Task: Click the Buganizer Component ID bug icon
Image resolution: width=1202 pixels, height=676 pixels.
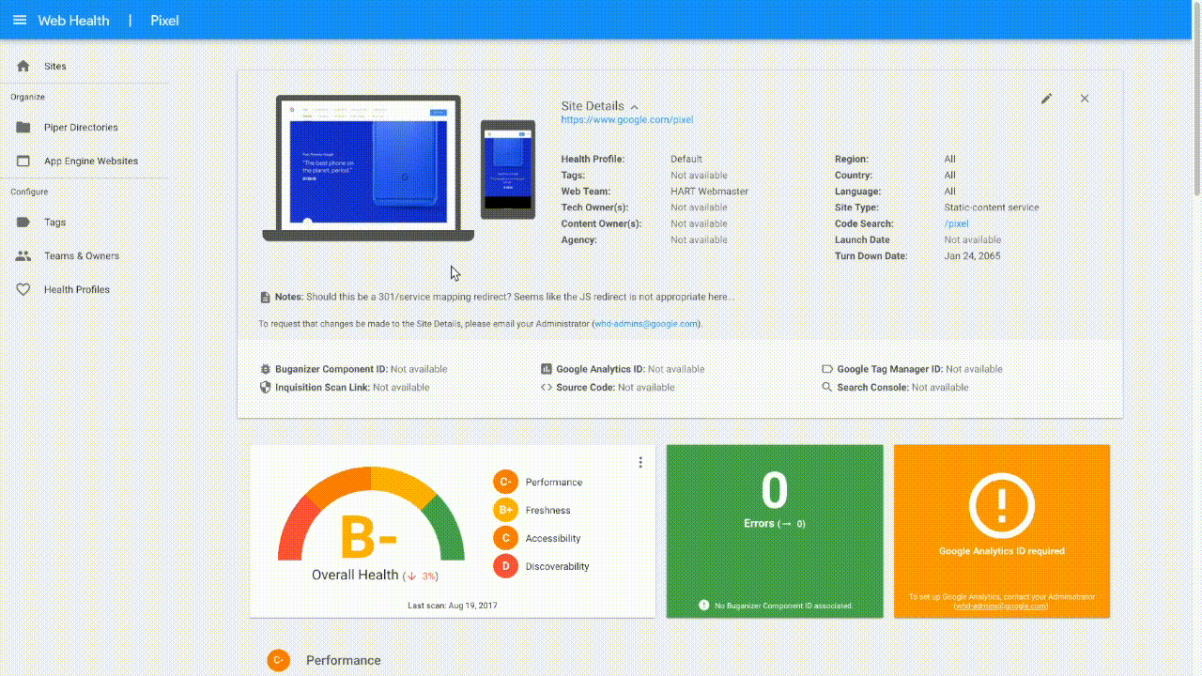Action: click(x=266, y=369)
